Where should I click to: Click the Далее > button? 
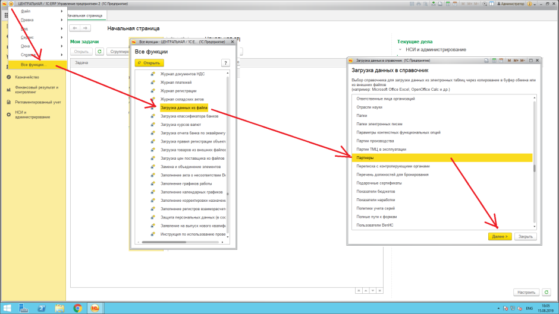(x=500, y=236)
